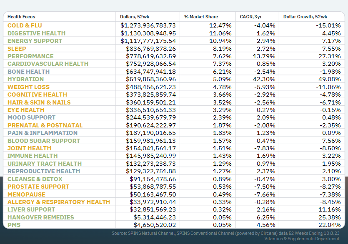Click the % Market Share column header
This screenshot has height=244, width=348.
coord(201,17)
